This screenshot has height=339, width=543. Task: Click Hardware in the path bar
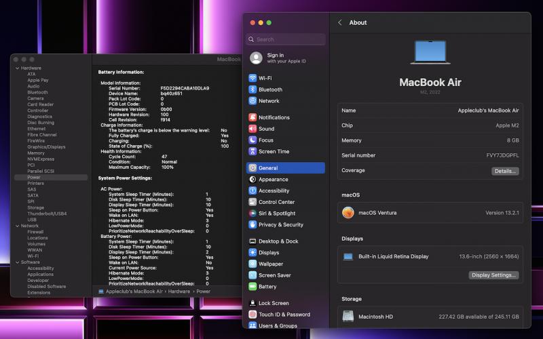[x=179, y=292]
